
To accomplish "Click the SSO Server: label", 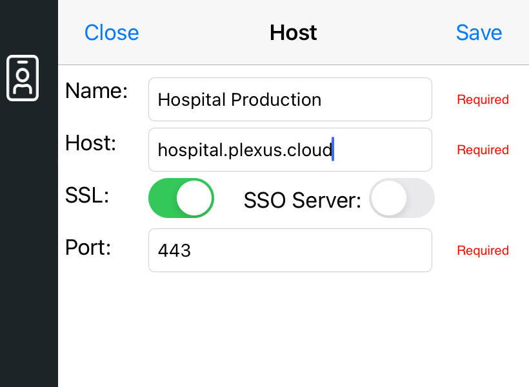I will pyautogui.click(x=303, y=200).
